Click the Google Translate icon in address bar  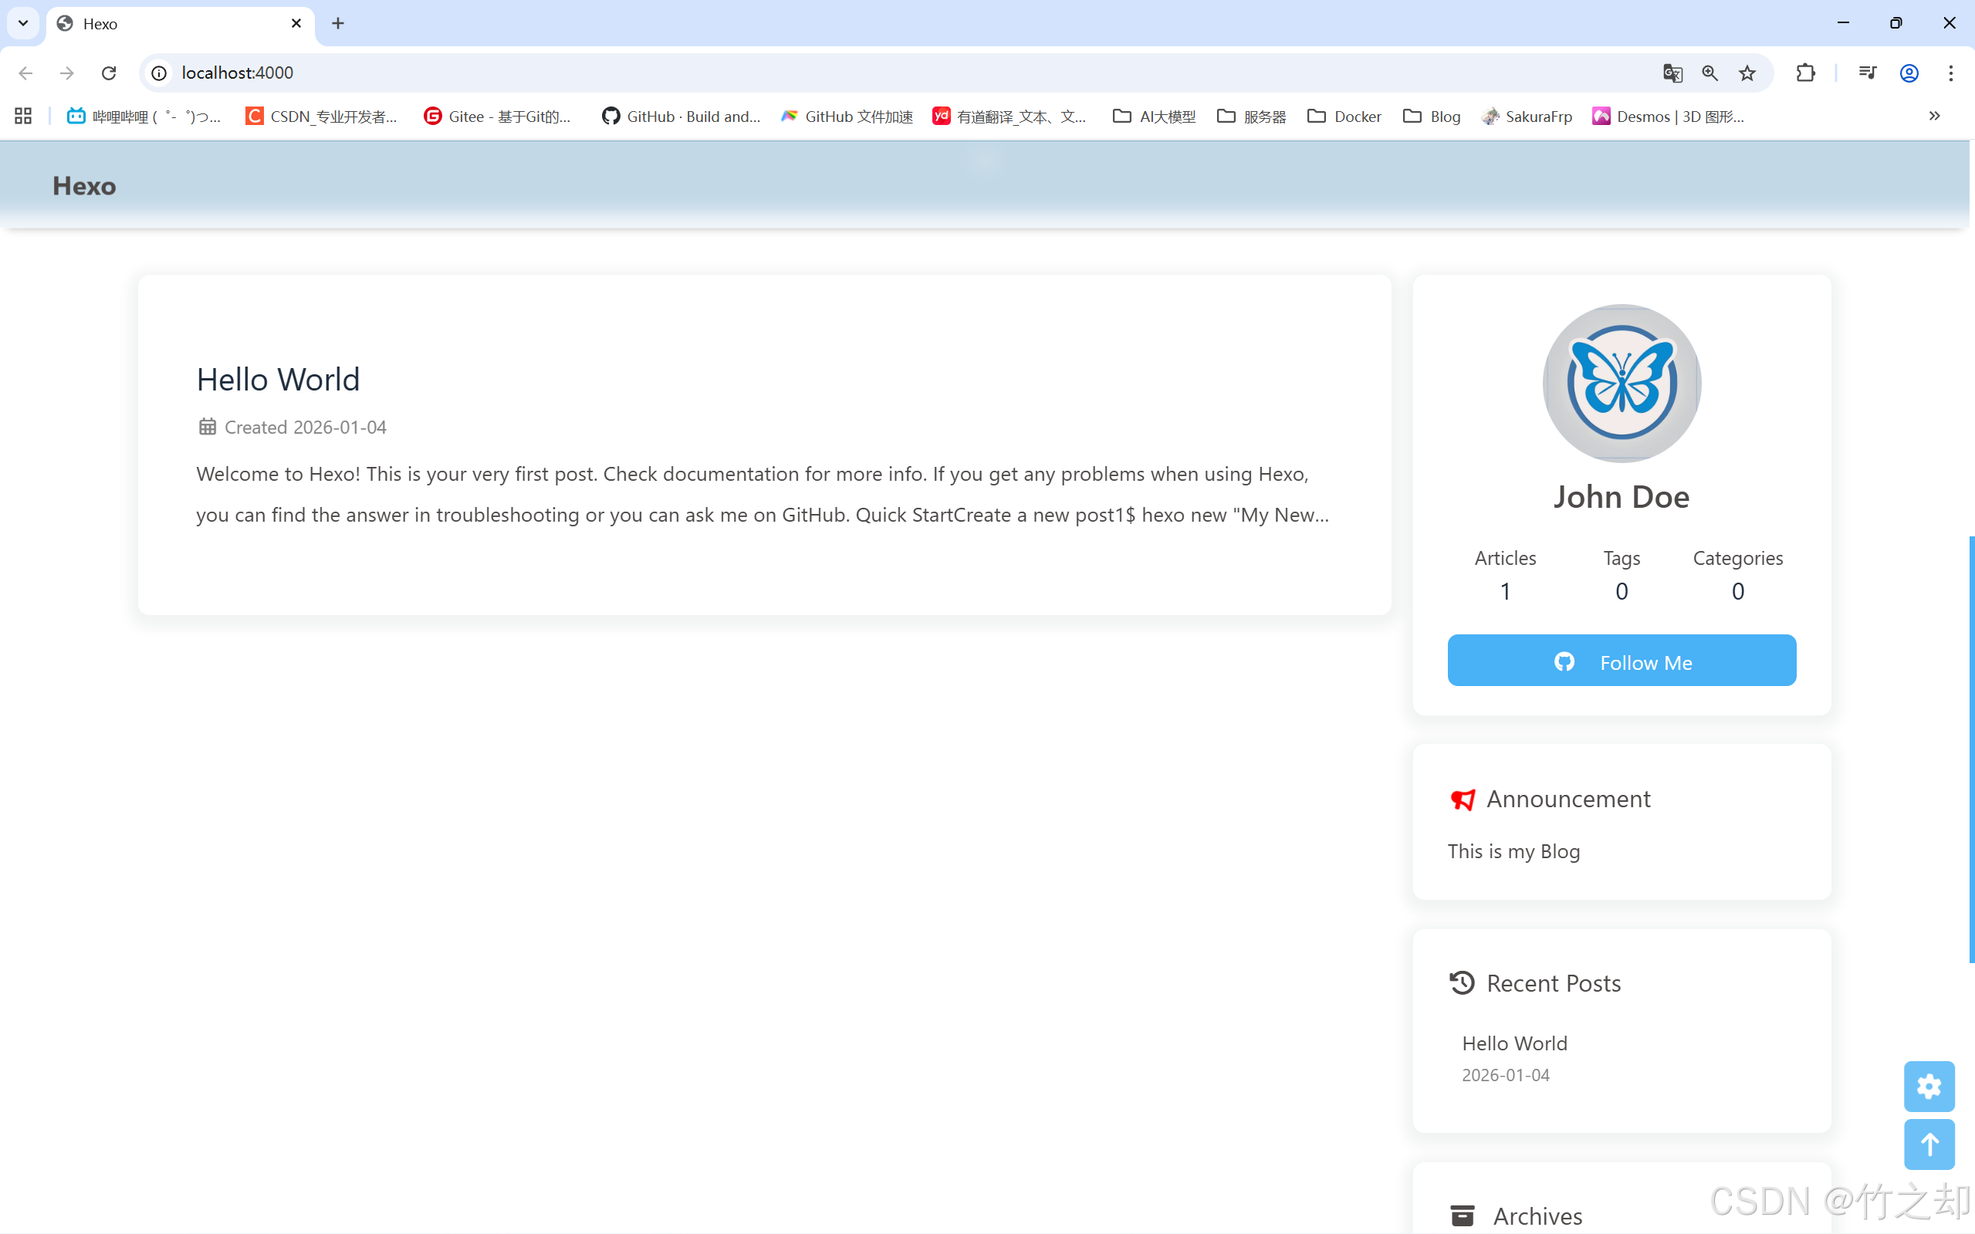tap(1672, 73)
